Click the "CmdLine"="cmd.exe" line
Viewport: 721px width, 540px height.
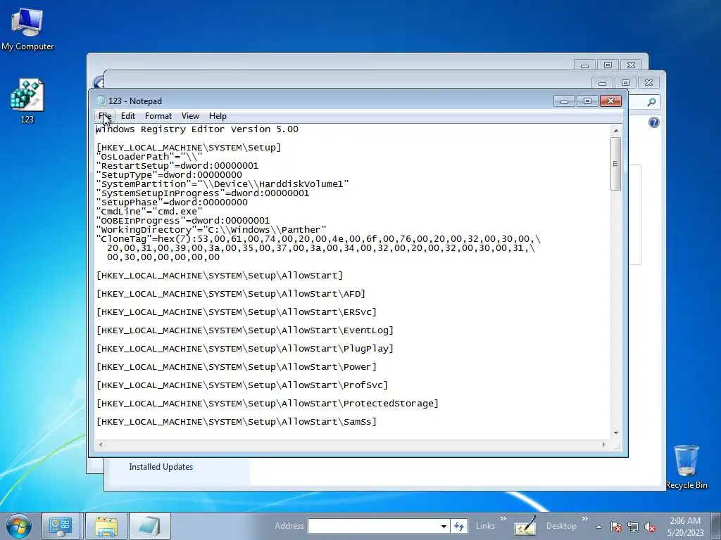(149, 212)
